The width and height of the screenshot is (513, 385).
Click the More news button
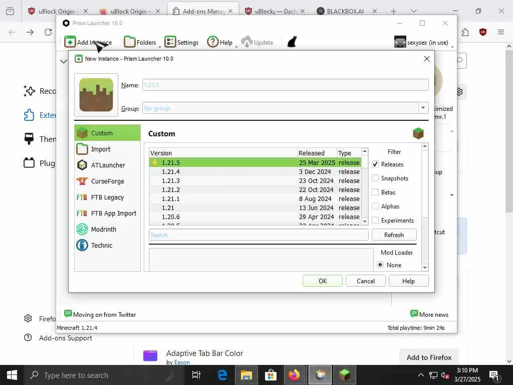(429, 314)
